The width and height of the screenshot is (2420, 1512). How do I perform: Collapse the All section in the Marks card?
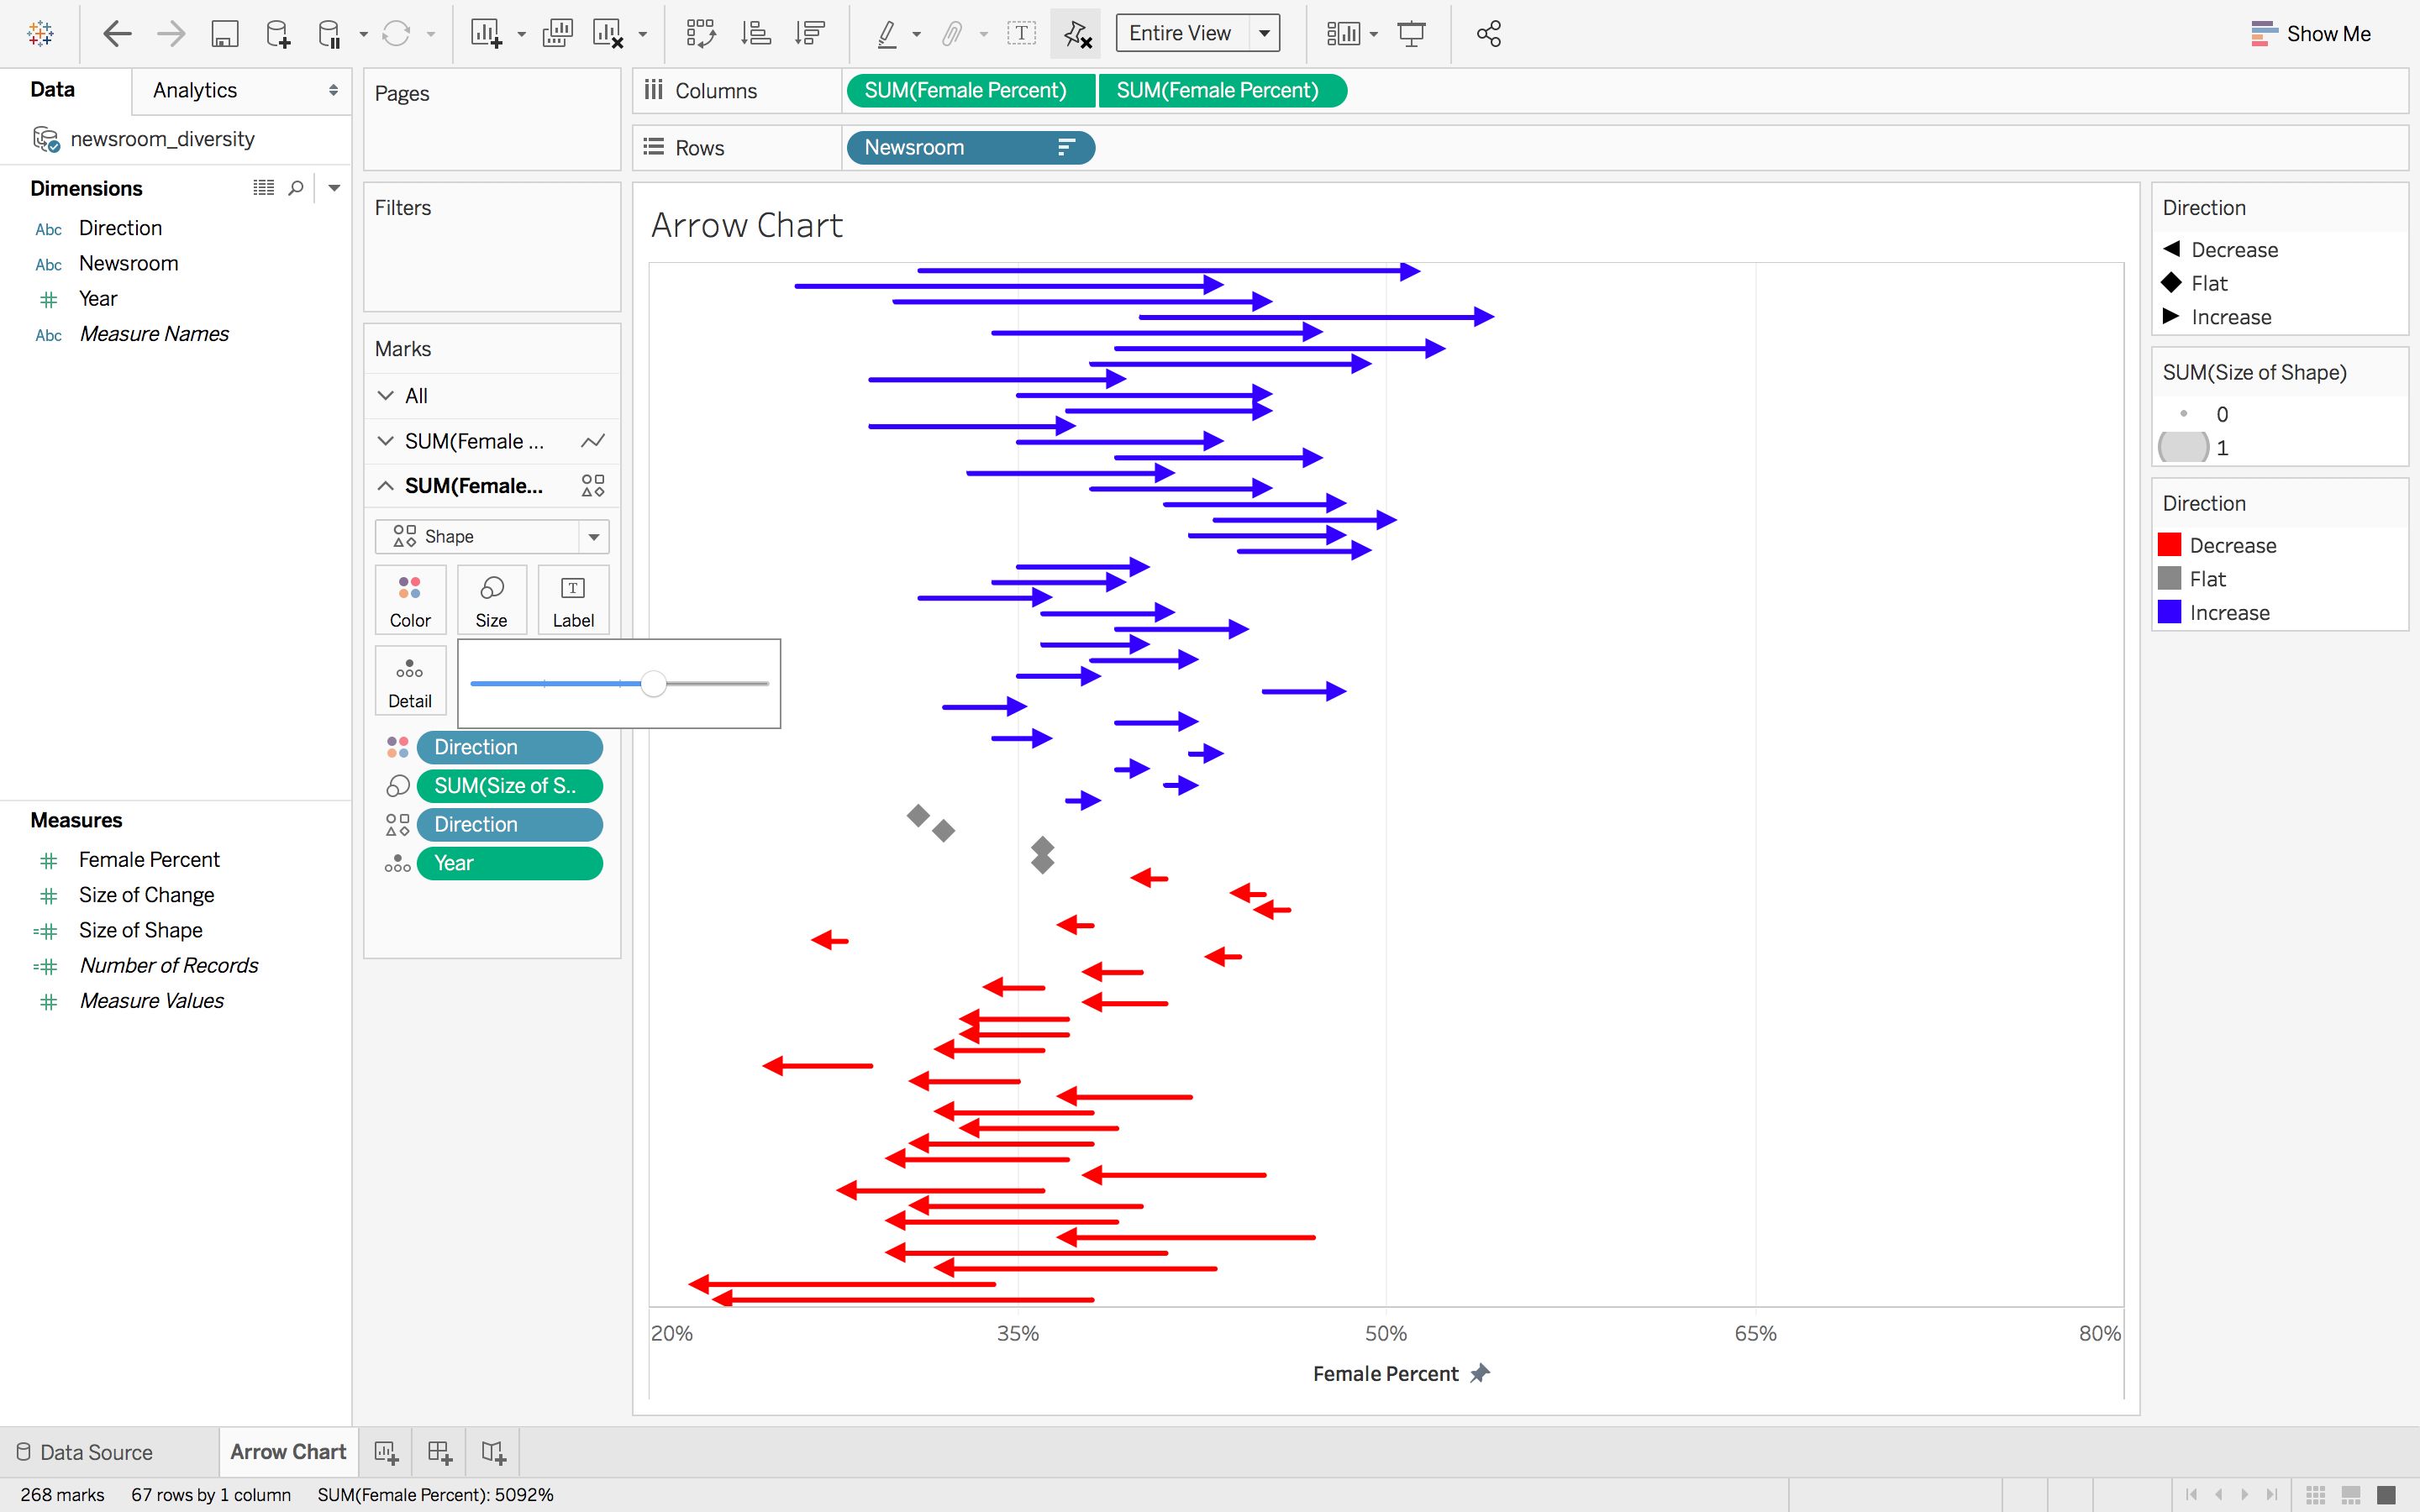[x=387, y=395]
